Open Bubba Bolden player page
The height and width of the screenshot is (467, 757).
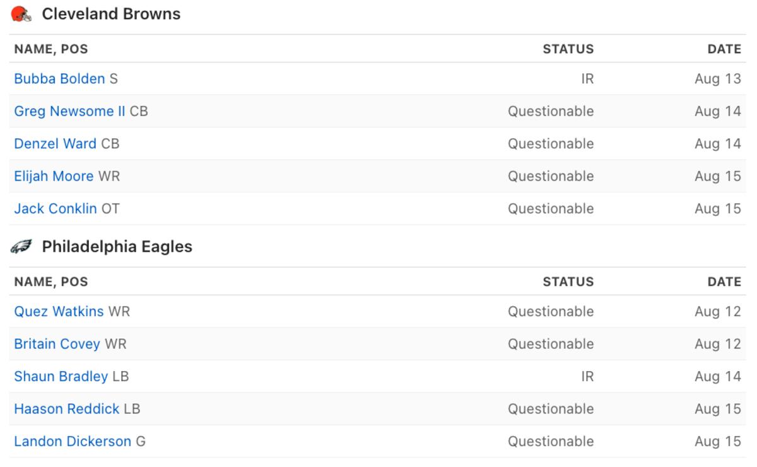[59, 79]
